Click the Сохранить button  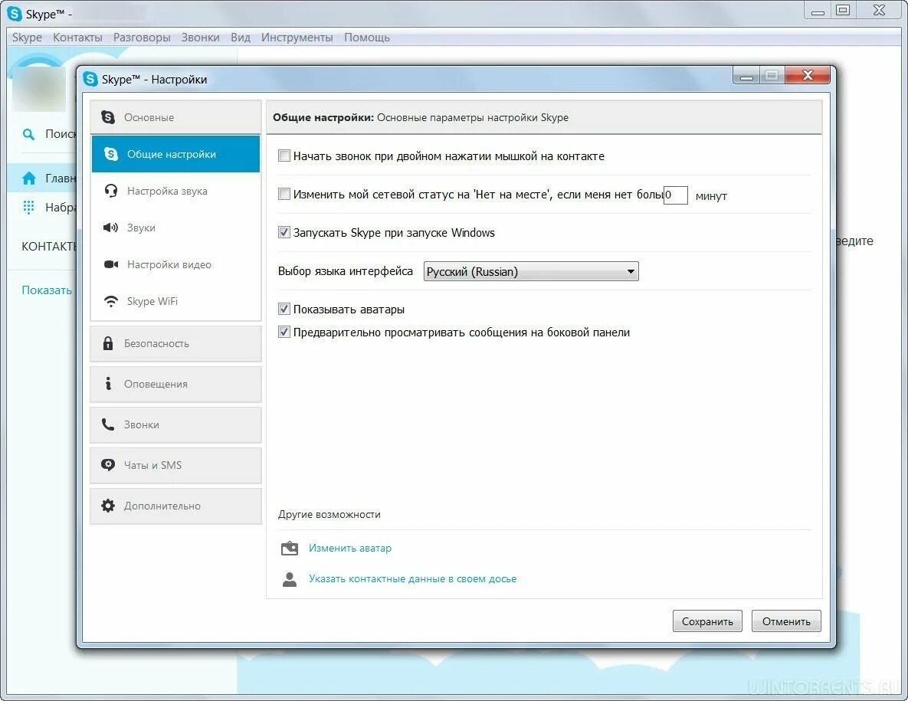[x=707, y=621]
